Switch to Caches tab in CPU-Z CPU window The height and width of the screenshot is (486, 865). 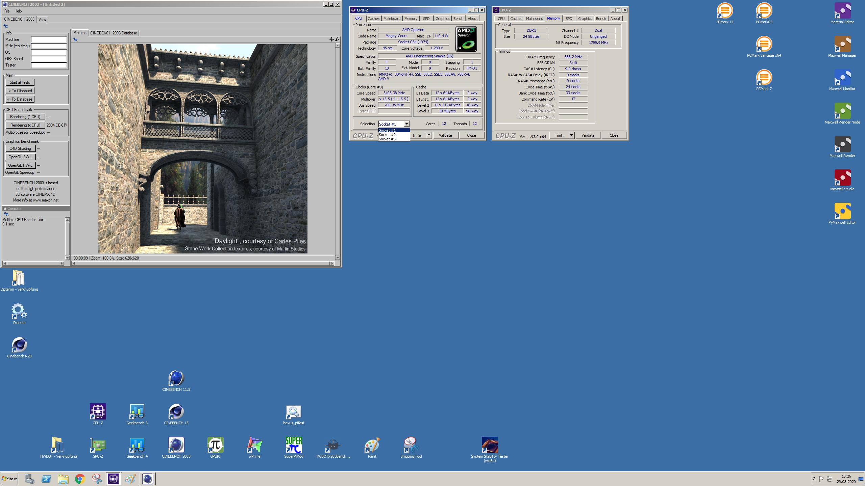[x=373, y=19]
